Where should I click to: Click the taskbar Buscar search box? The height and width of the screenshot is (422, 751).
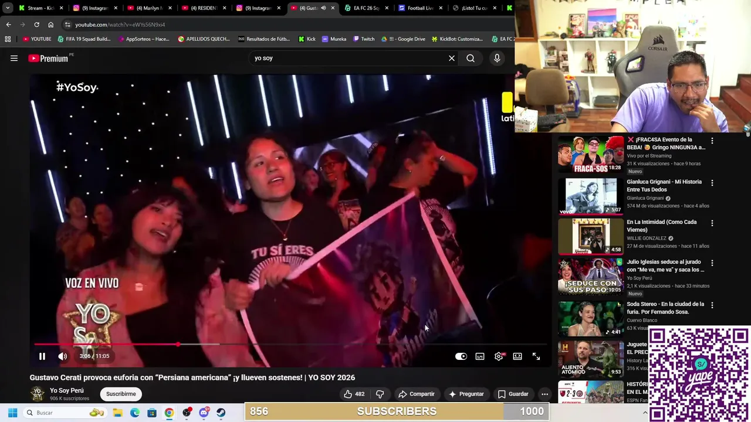pyautogui.click(x=65, y=413)
